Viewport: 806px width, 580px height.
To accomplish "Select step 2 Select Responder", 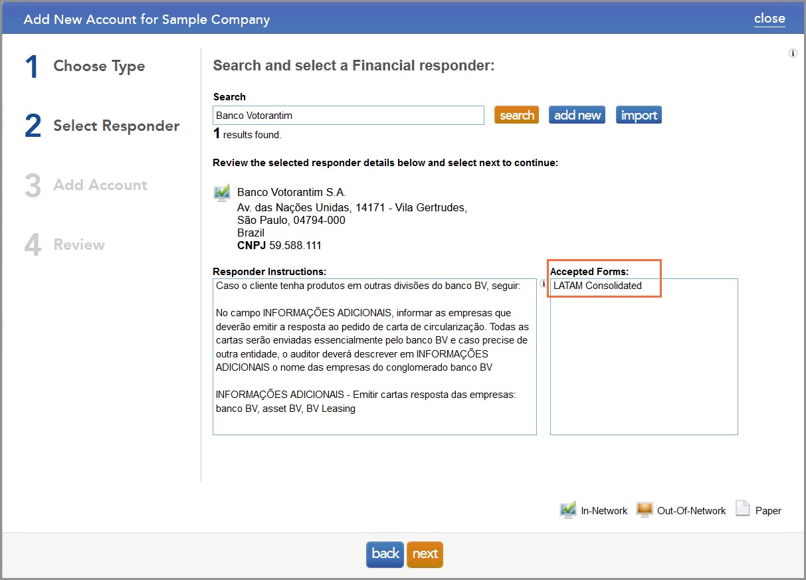I will pos(116,126).
